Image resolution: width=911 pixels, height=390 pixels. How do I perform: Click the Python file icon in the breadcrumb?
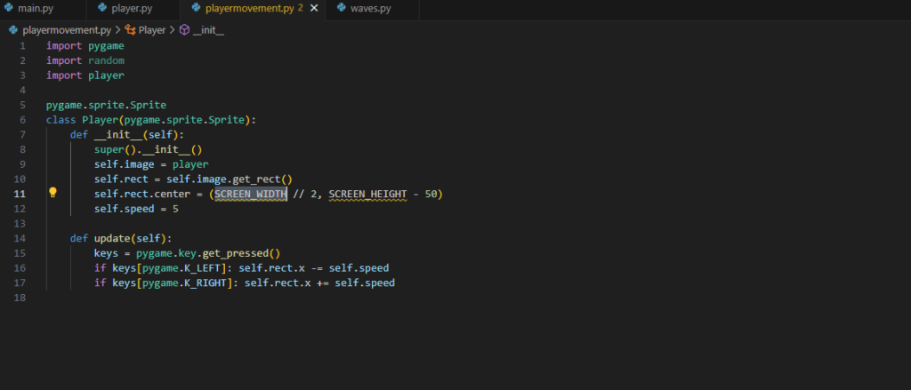click(x=12, y=29)
